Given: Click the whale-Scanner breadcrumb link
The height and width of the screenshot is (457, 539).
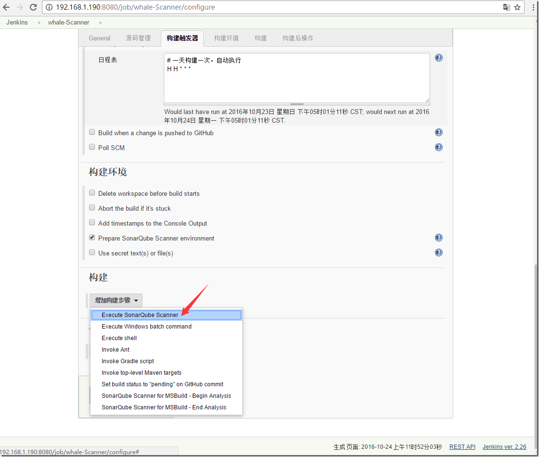Looking at the screenshot, I should 69,22.
